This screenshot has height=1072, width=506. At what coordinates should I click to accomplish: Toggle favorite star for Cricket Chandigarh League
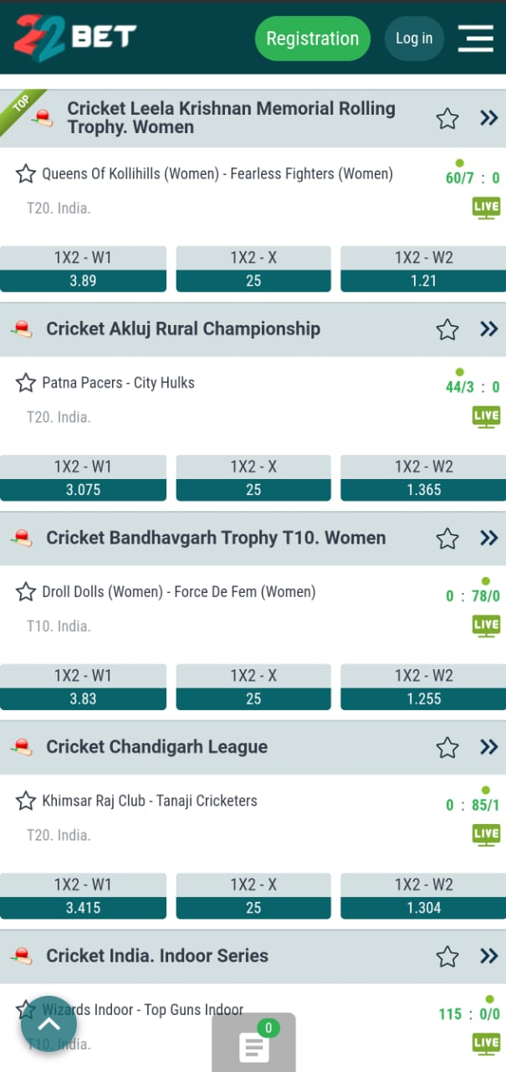(x=447, y=747)
